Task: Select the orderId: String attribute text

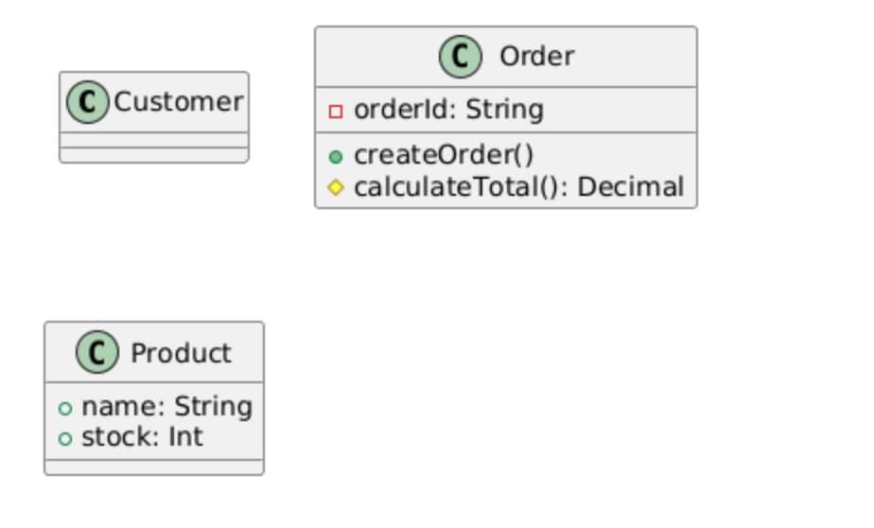Action: coord(448,110)
